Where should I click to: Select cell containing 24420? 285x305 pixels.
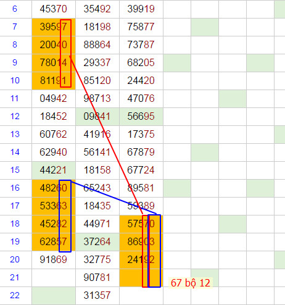coord(141,81)
